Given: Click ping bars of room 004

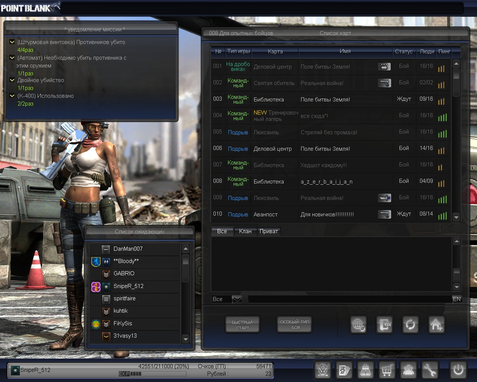Looking at the screenshot, I should coord(442,117).
